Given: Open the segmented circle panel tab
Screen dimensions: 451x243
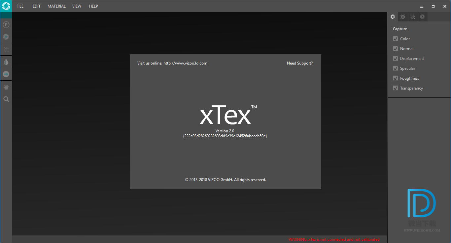Looking at the screenshot, I should click(x=423, y=17).
